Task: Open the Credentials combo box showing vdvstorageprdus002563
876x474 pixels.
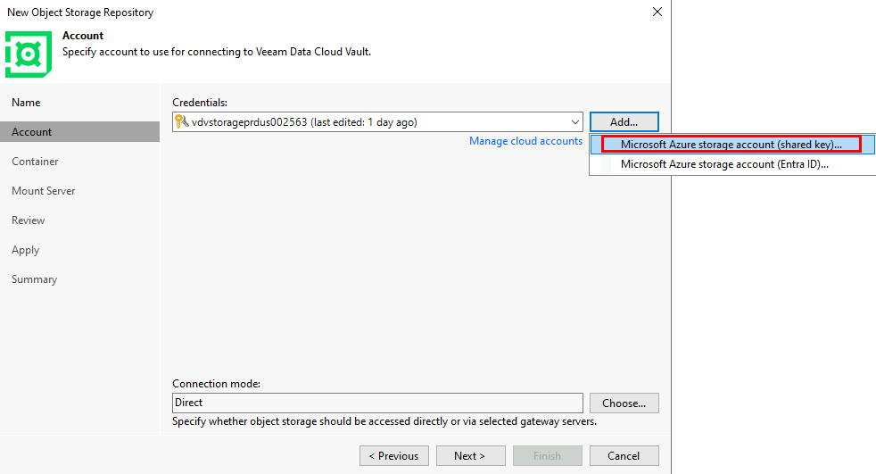Action: 377,122
